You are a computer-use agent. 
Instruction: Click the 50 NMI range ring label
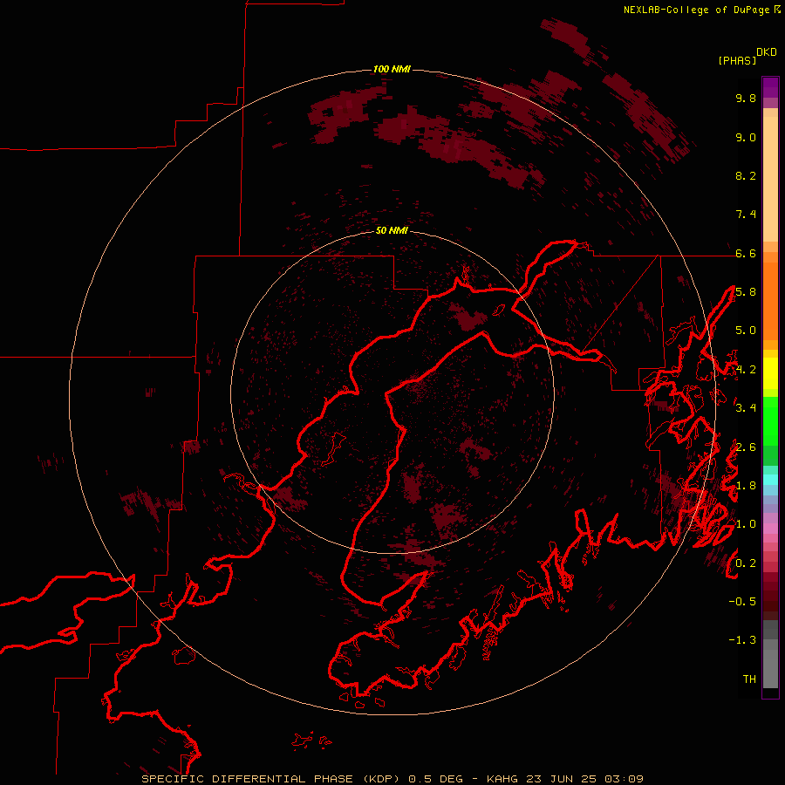(x=392, y=230)
